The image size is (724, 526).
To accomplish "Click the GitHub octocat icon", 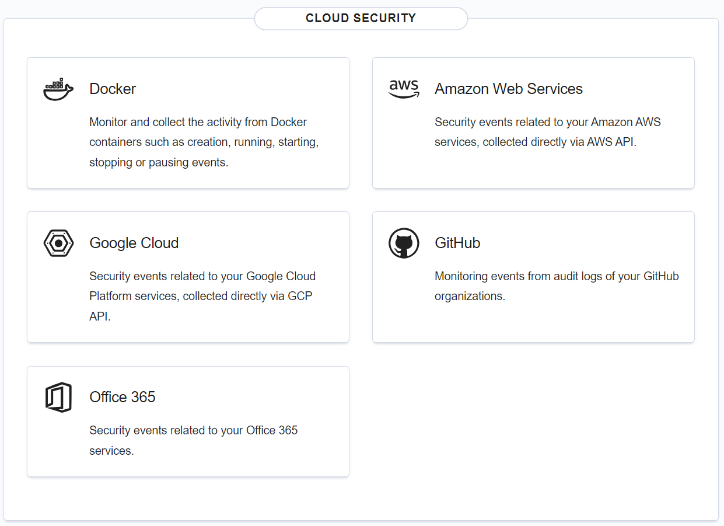I will (x=404, y=243).
